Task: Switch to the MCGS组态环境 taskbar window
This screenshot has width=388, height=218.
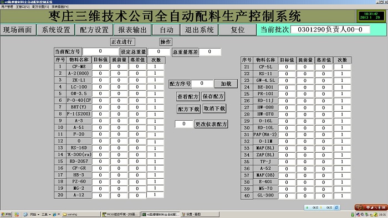Action: tap(121, 214)
